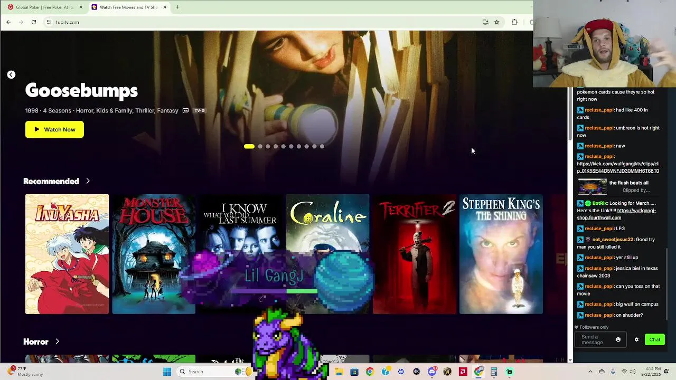Screen dimensions: 676x380
Task: Close the Global Poker tab
Action: [x=81, y=7]
